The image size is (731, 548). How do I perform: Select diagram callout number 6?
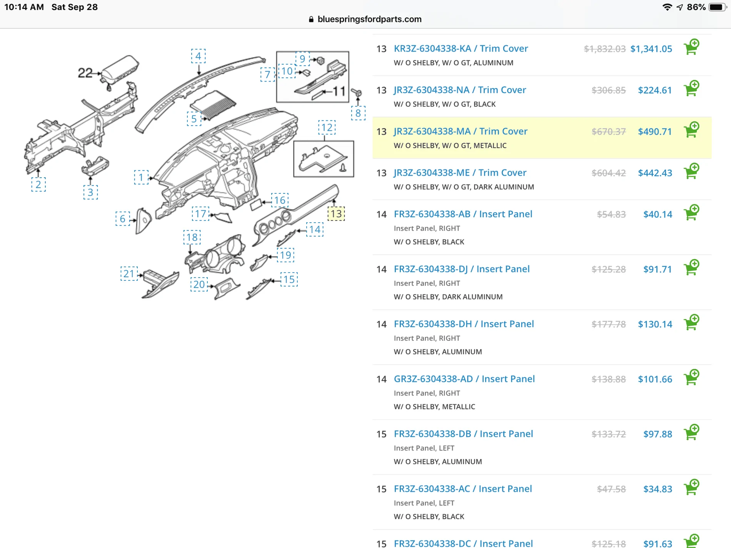coord(123,219)
